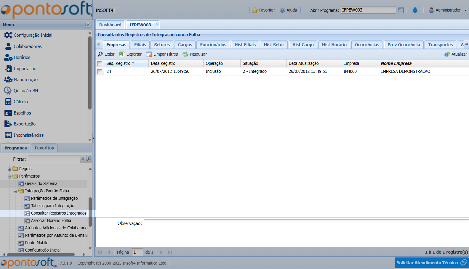469x269 pixels.
Task: Tick the select-all checkbox in the grid header
Action: click(100, 64)
